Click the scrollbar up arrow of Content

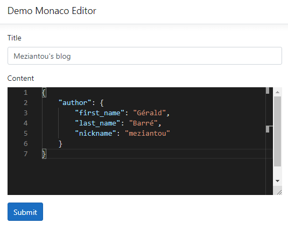point(277,92)
